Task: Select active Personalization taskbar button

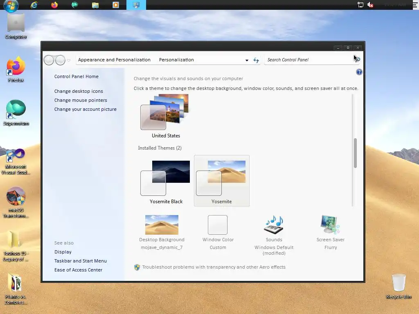Action: coord(136,5)
